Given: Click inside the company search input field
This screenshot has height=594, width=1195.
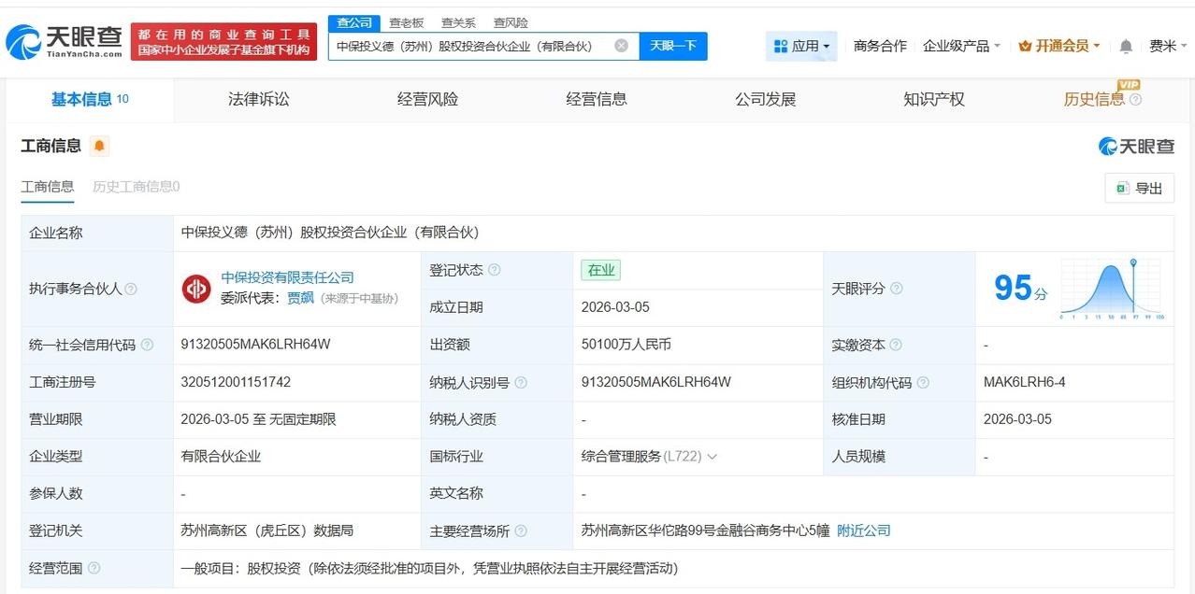Looking at the screenshot, I should [468, 45].
